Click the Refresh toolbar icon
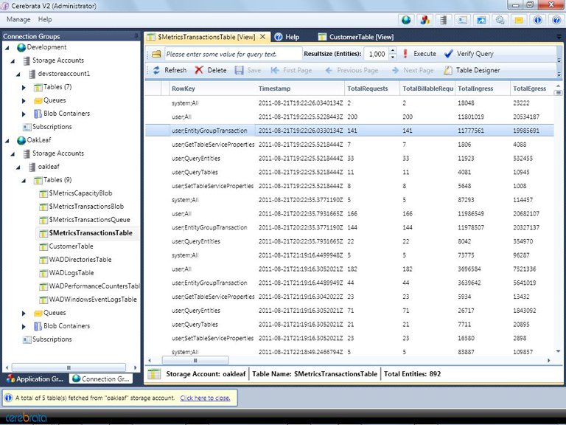566x425 pixels. point(156,70)
